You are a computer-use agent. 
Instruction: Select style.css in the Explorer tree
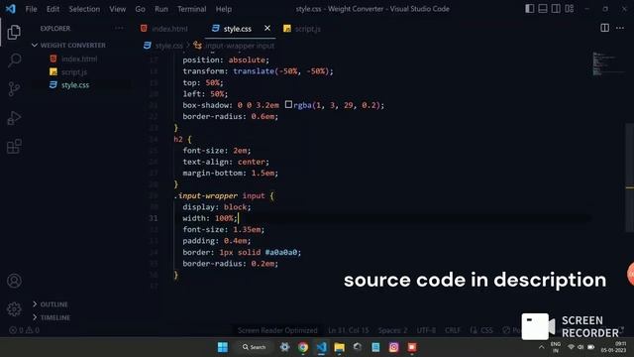click(75, 85)
